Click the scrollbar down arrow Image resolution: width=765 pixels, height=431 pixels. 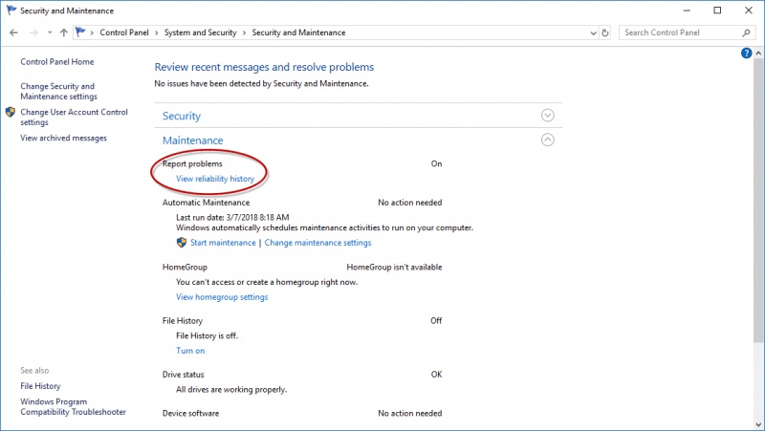point(758,424)
